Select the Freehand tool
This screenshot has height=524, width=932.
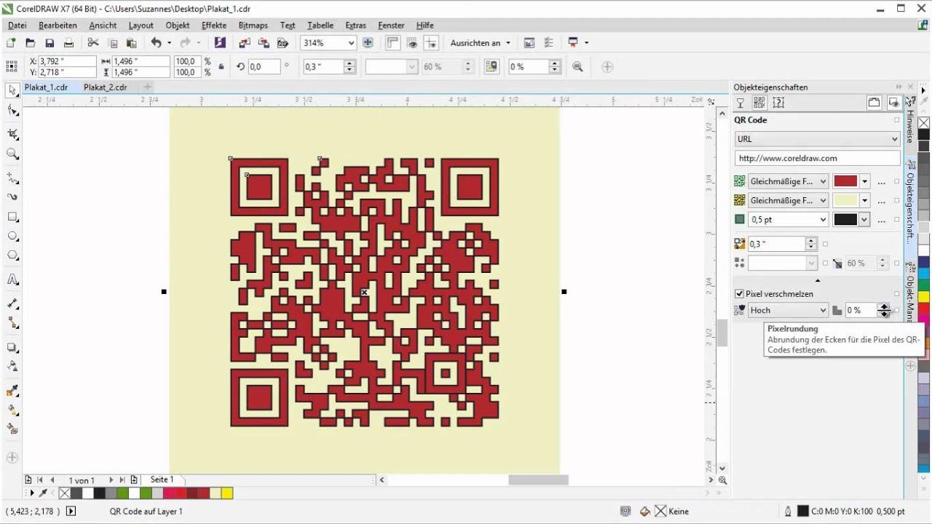(12, 178)
